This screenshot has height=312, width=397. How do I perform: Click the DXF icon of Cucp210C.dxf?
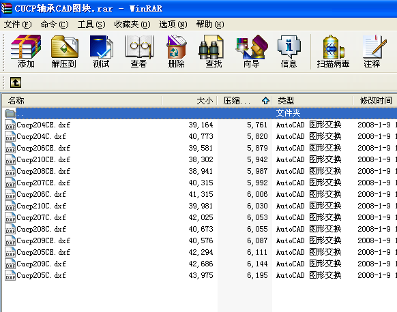pyautogui.click(x=10, y=206)
